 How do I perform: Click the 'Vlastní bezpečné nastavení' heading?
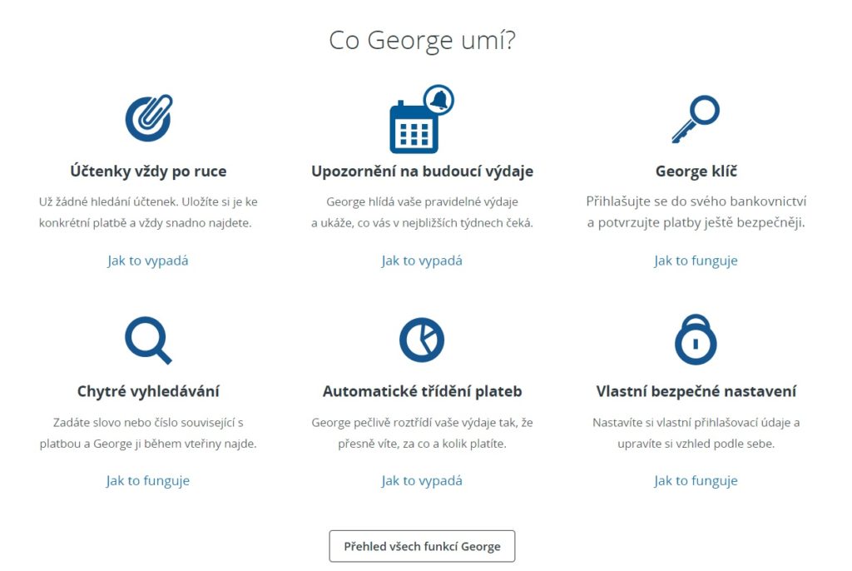[696, 391]
